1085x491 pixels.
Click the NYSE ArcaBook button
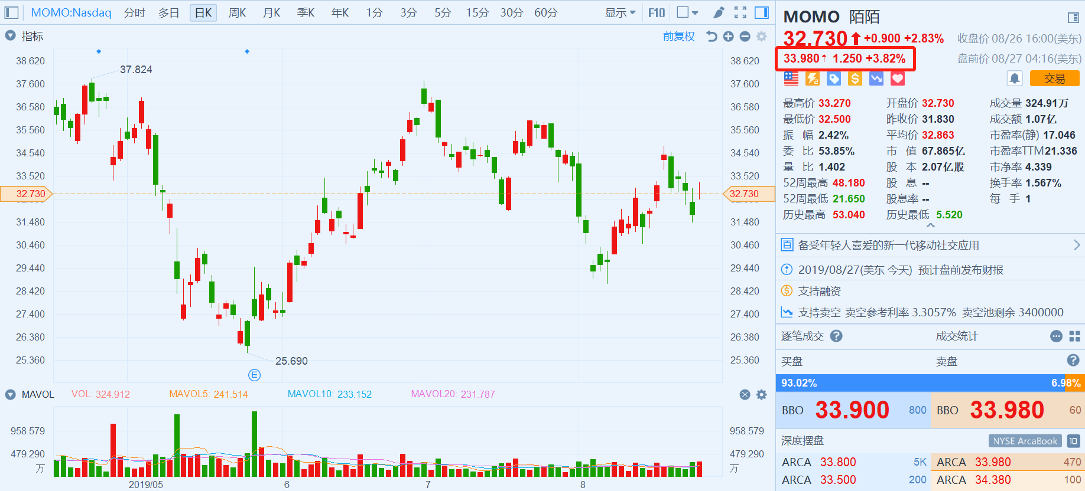(1025, 441)
